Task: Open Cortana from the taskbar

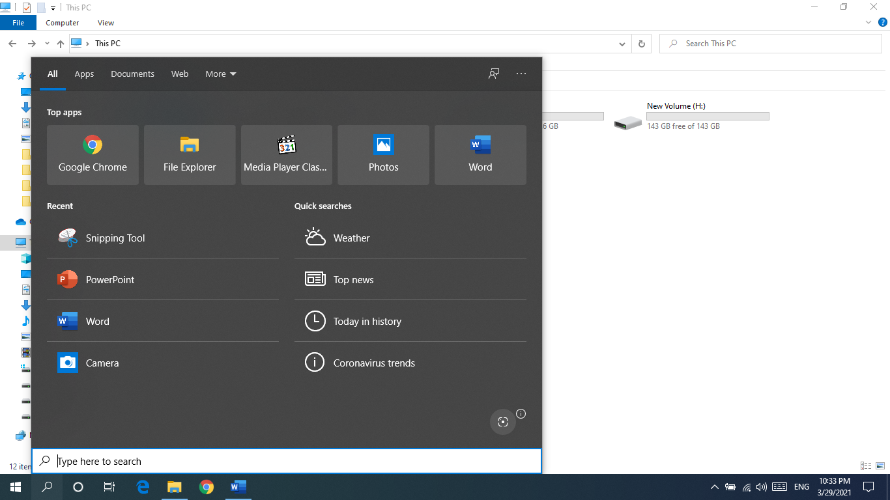Action: 78,487
